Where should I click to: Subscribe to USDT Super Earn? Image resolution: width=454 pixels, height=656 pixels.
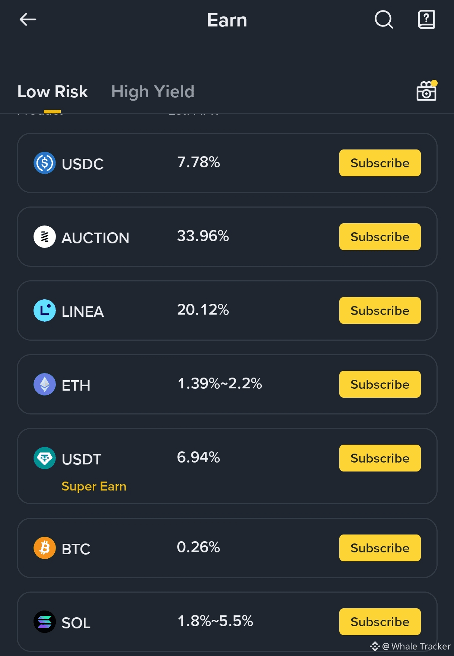click(380, 458)
